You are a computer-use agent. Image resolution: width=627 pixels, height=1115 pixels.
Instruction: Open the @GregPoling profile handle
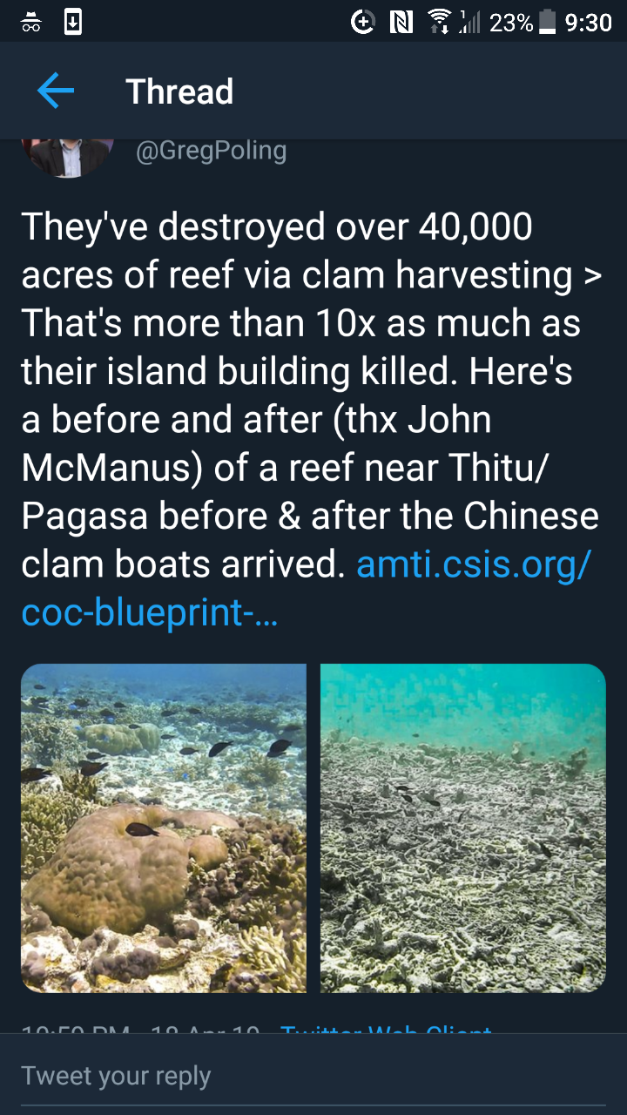[211, 151]
